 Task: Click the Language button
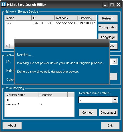[x=108, y=37]
